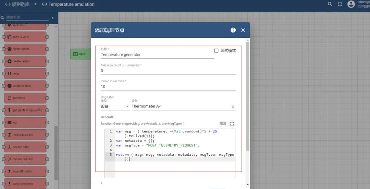Click the delay node pause icon
Screen dimensions: 370x189
tap(10, 73)
